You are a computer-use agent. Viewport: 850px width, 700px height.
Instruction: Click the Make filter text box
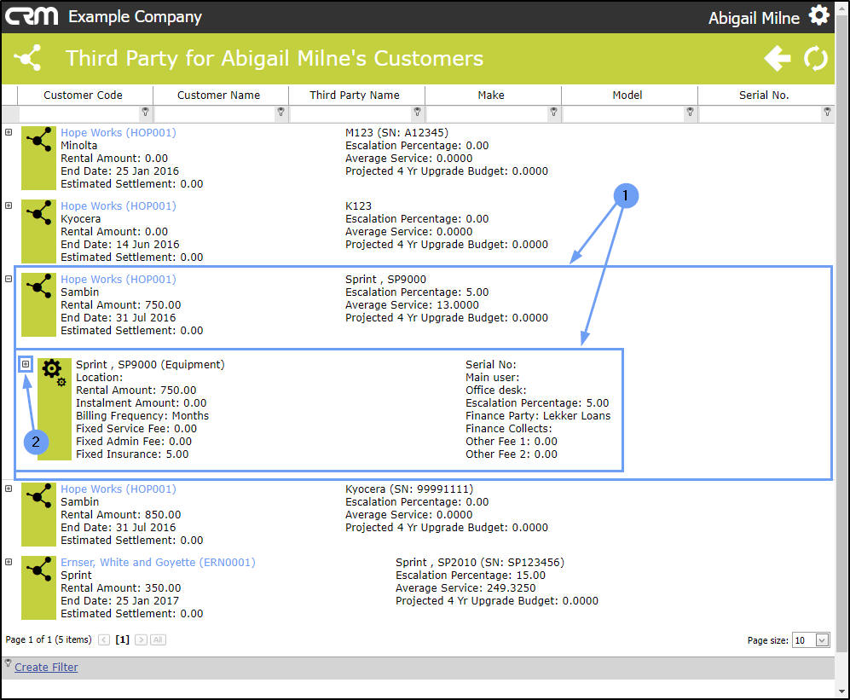click(x=488, y=113)
